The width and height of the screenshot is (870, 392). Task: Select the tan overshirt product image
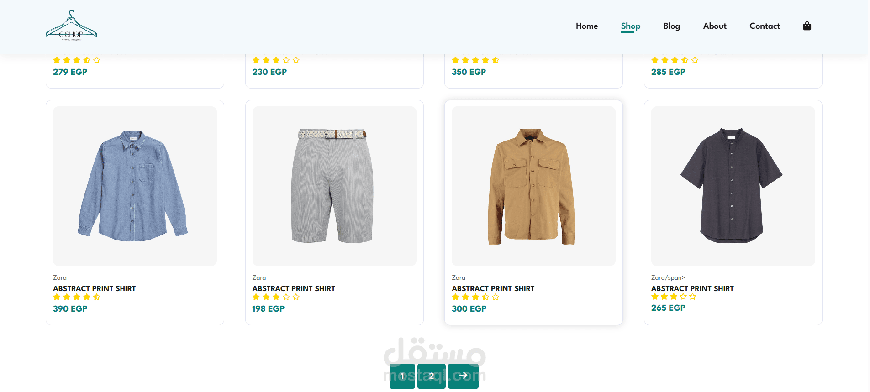[533, 186]
